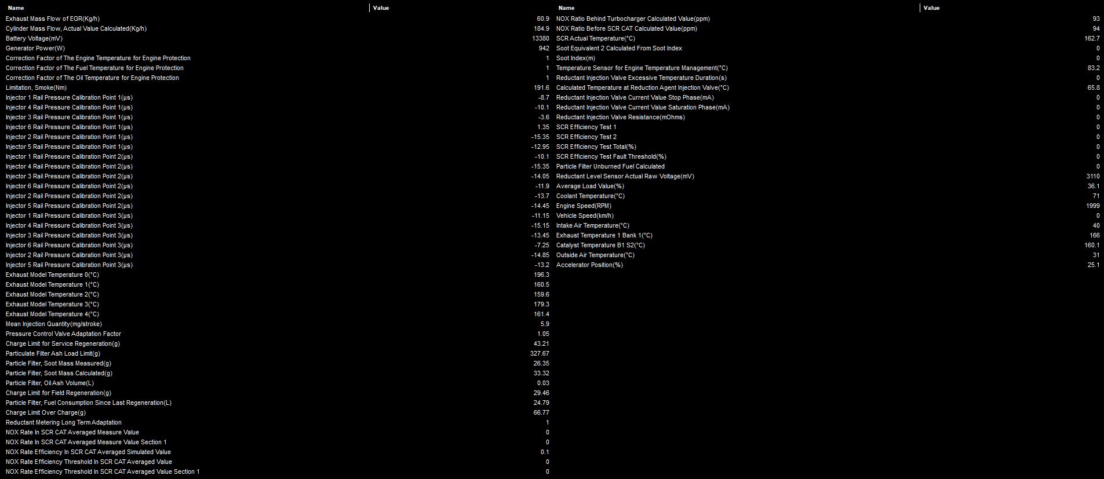Select NOX Rate In SCR CAT Averaged Measure Value
This screenshot has height=479, width=1104.
click(x=277, y=432)
